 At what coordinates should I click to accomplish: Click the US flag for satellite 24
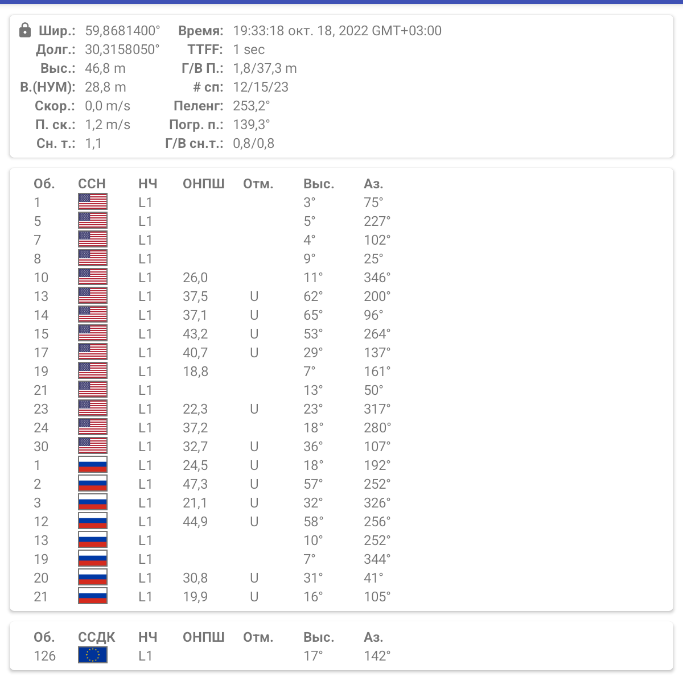click(93, 427)
